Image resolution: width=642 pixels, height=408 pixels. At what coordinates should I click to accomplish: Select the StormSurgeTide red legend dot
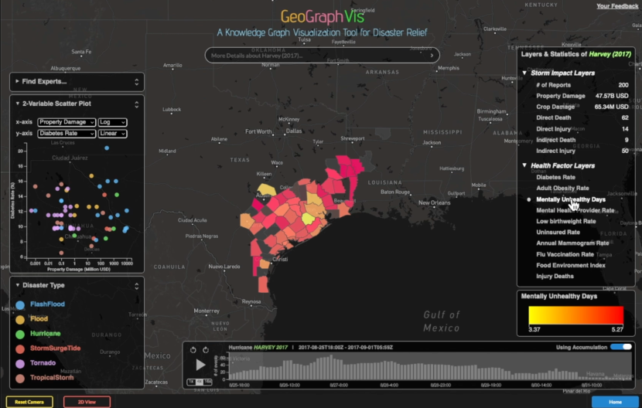pyautogui.click(x=20, y=348)
